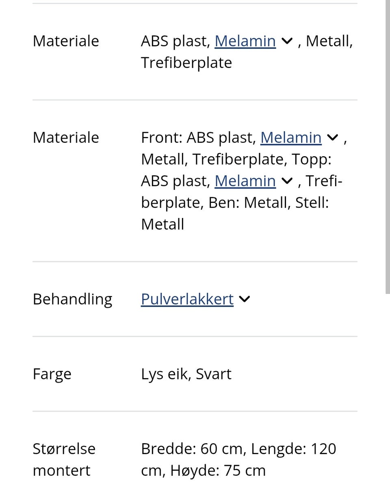Image resolution: width=390 pixels, height=496 pixels.
Task: Click the chevron icon beside Pulverlakkert
Action: (244, 299)
